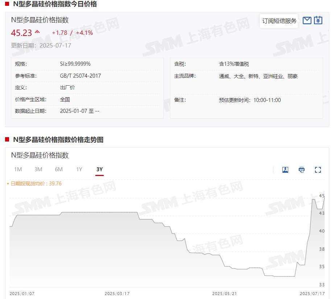The width and height of the screenshot is (331, 299).
Task: Switch chart range to 1M
Action: pyautogui.click(x=18, y=169)
